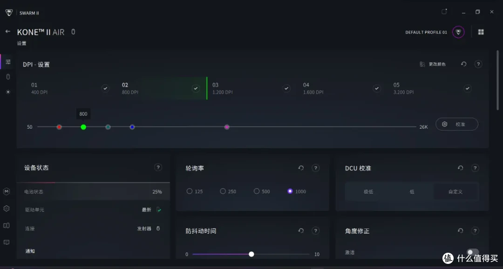503x269 pixels.
Task: Reset 防抖动时间 debounce setting
Action: [x=301, y=230]
